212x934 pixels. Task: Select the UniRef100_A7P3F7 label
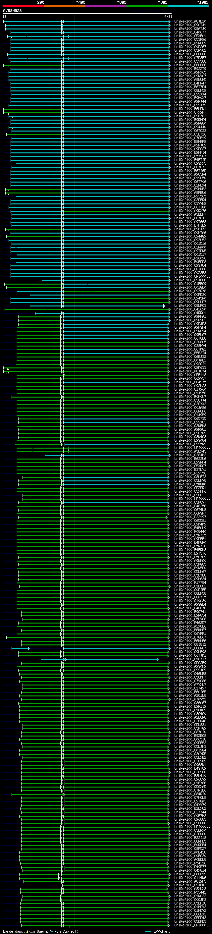click(x=190, y=58)
